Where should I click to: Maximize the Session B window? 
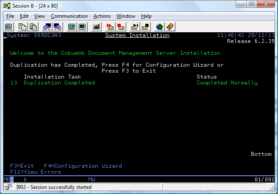pyautogui.click(x=252, y=4)
